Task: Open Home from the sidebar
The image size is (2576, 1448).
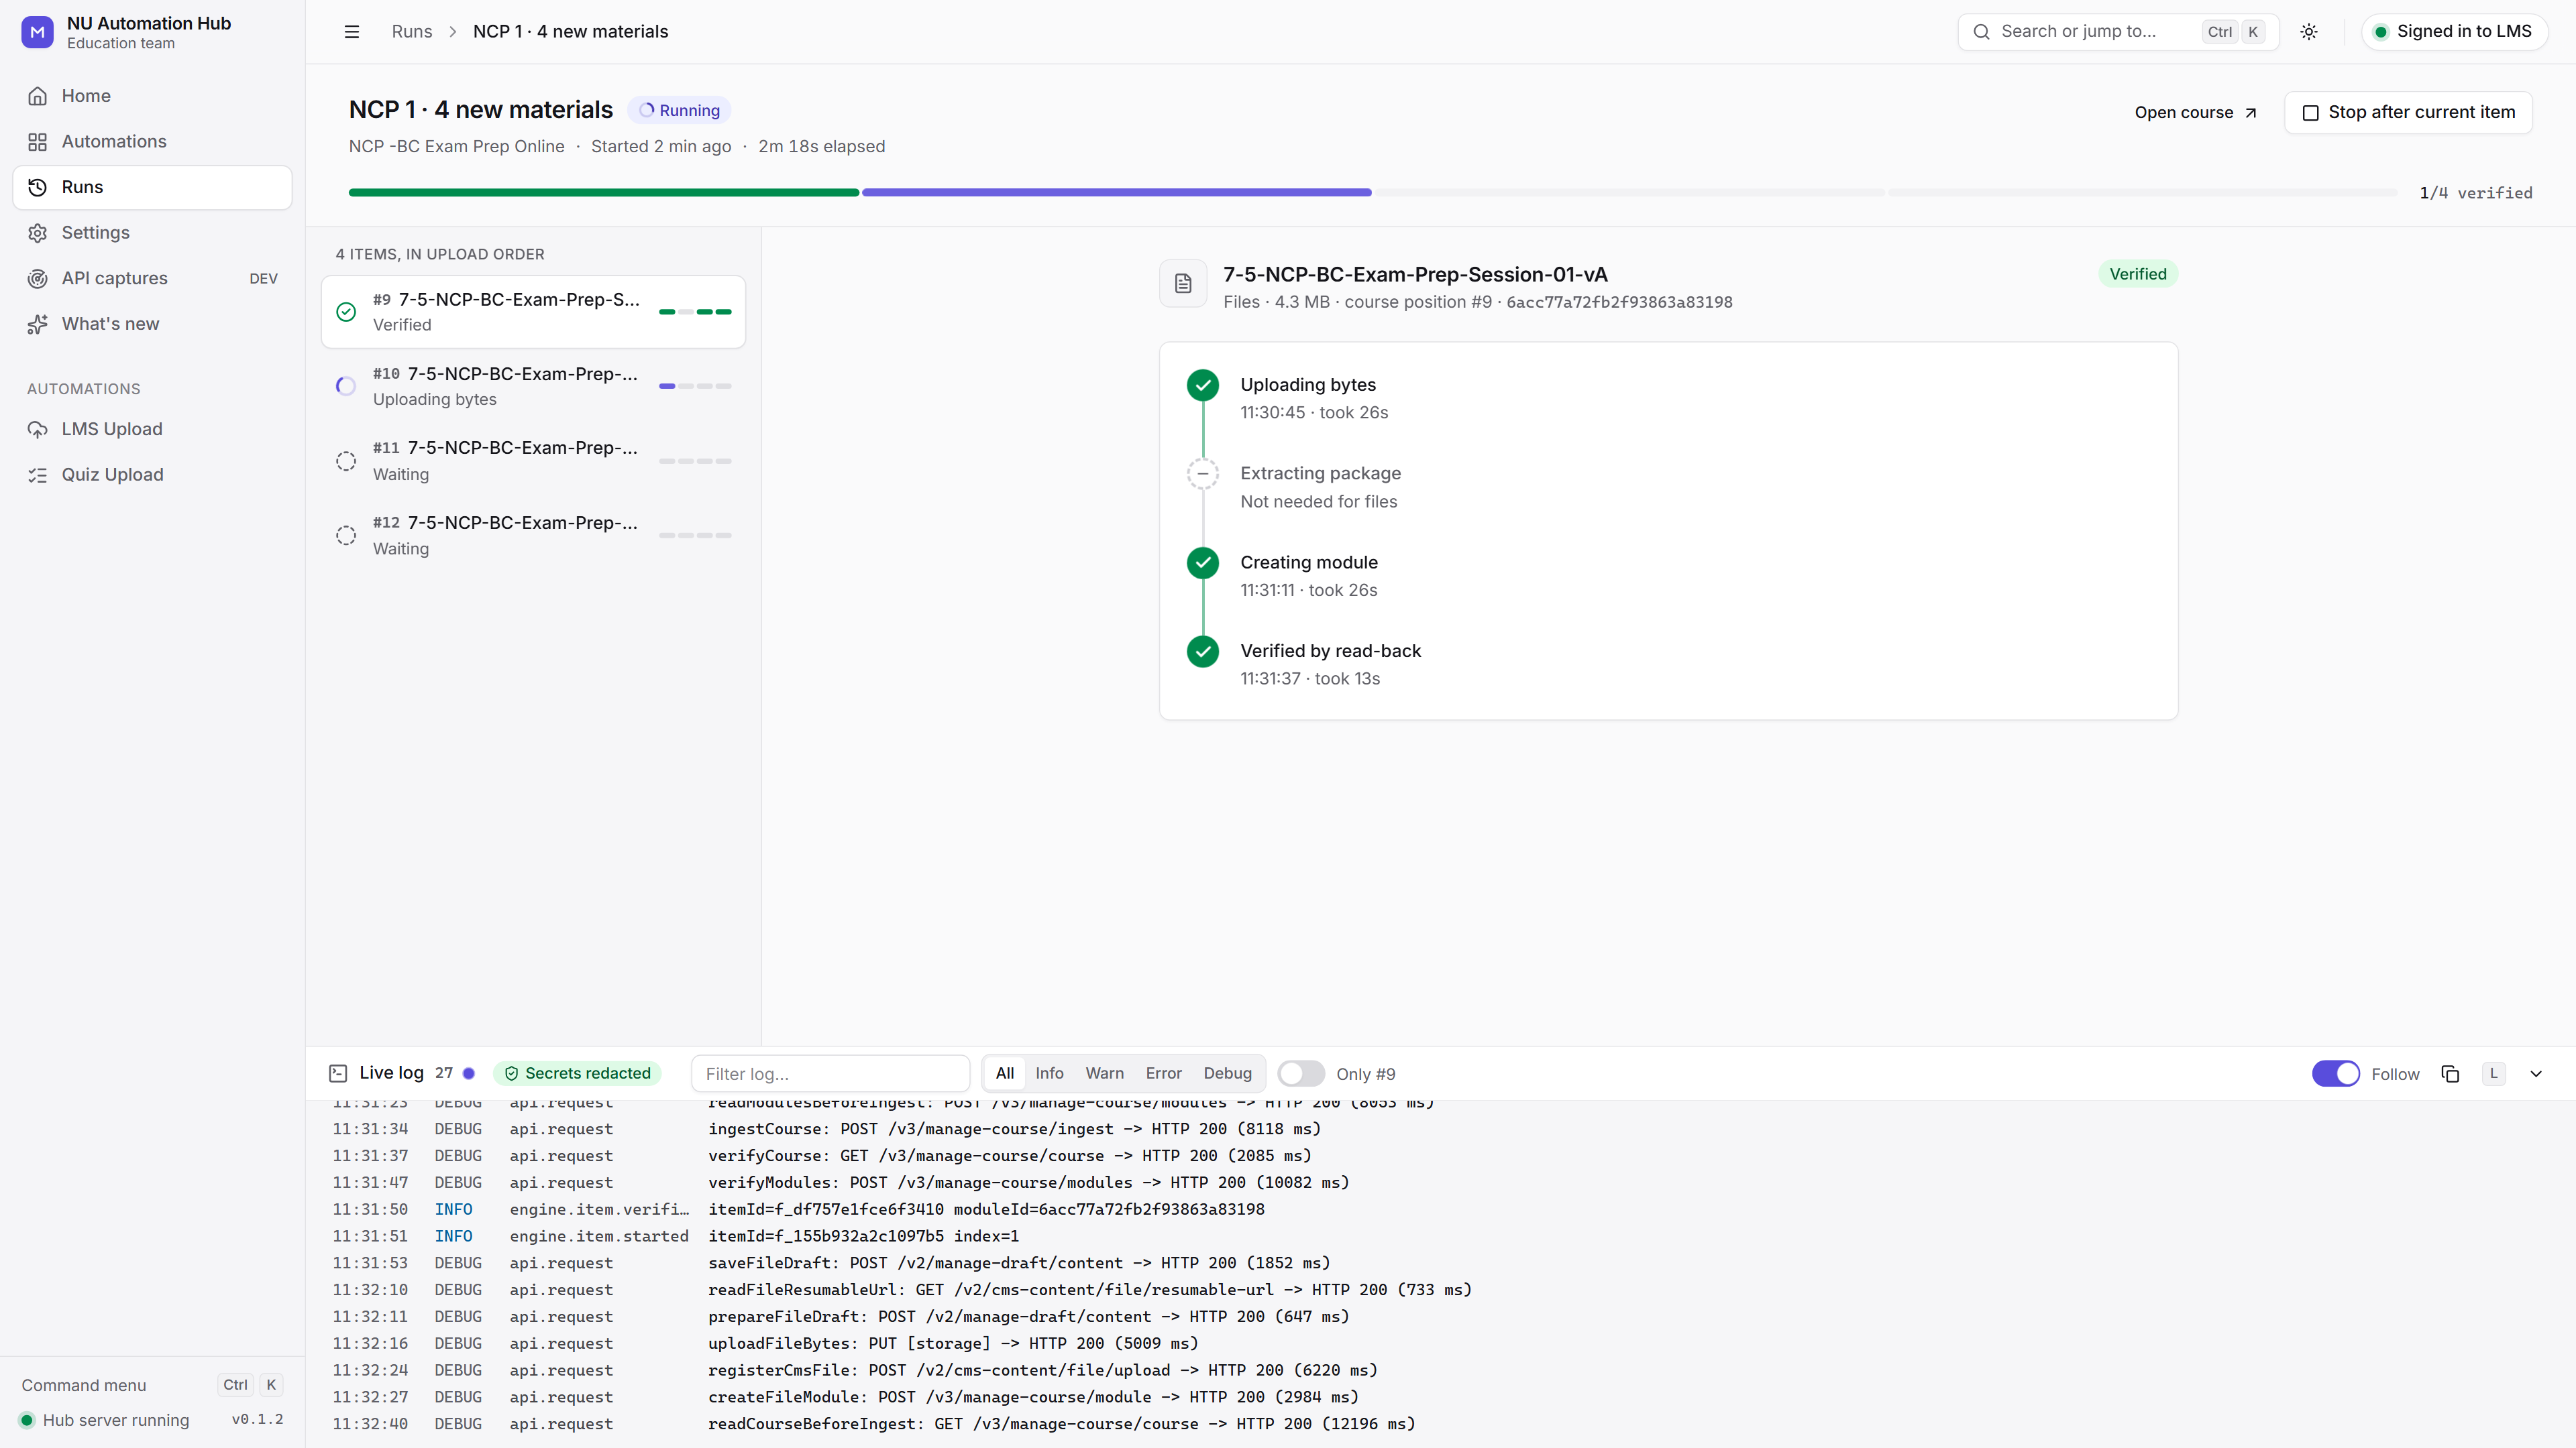Action: pos(152,96)
